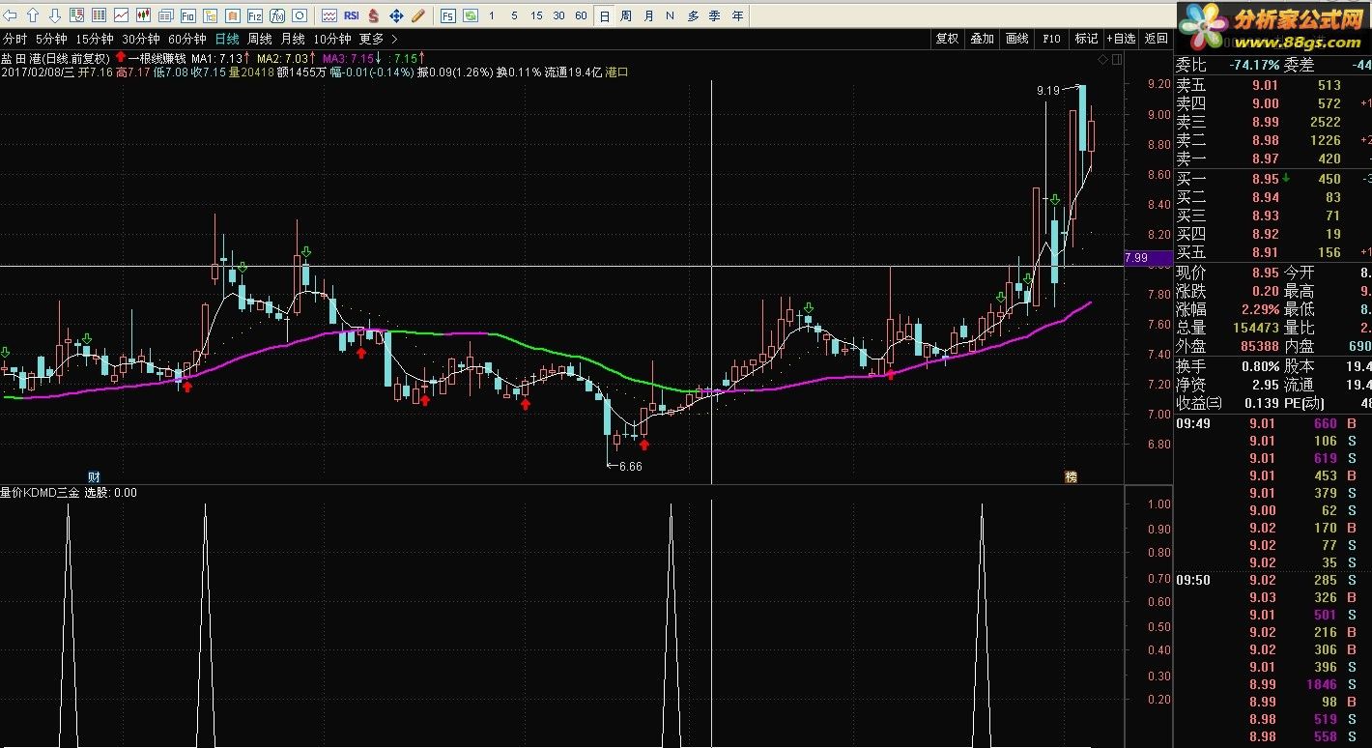The height and width of the screenshot is (748, 1372).
Task: Toggle the 日 daily period toolbar button
Action: tap(604, 15)
